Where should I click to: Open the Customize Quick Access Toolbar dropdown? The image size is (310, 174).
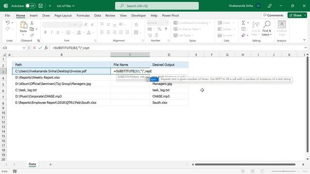click(x=50, y=6)
